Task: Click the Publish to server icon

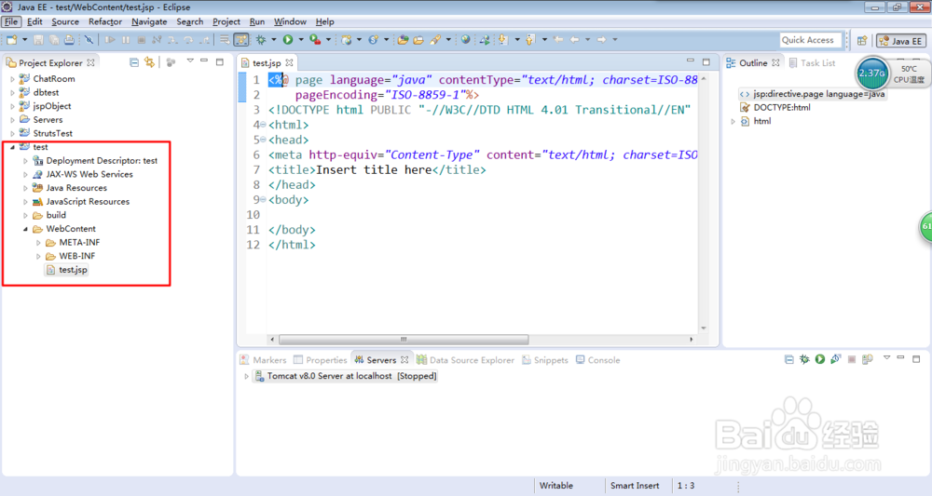Action: pyautogui.click(x=867, y=359)
